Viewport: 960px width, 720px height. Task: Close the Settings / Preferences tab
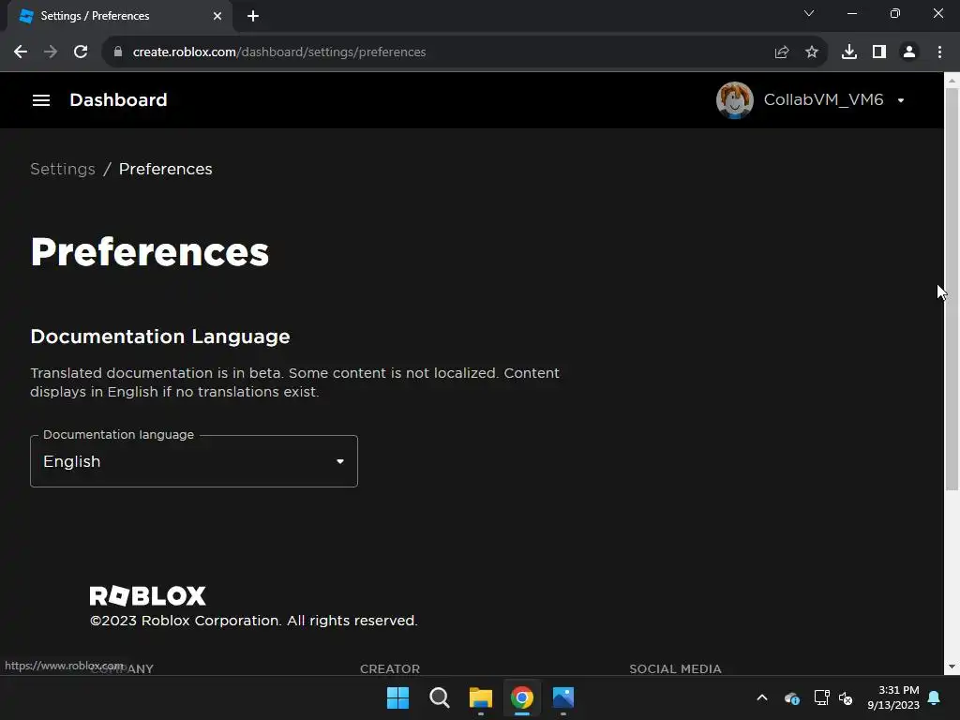[x=217, y=16]
